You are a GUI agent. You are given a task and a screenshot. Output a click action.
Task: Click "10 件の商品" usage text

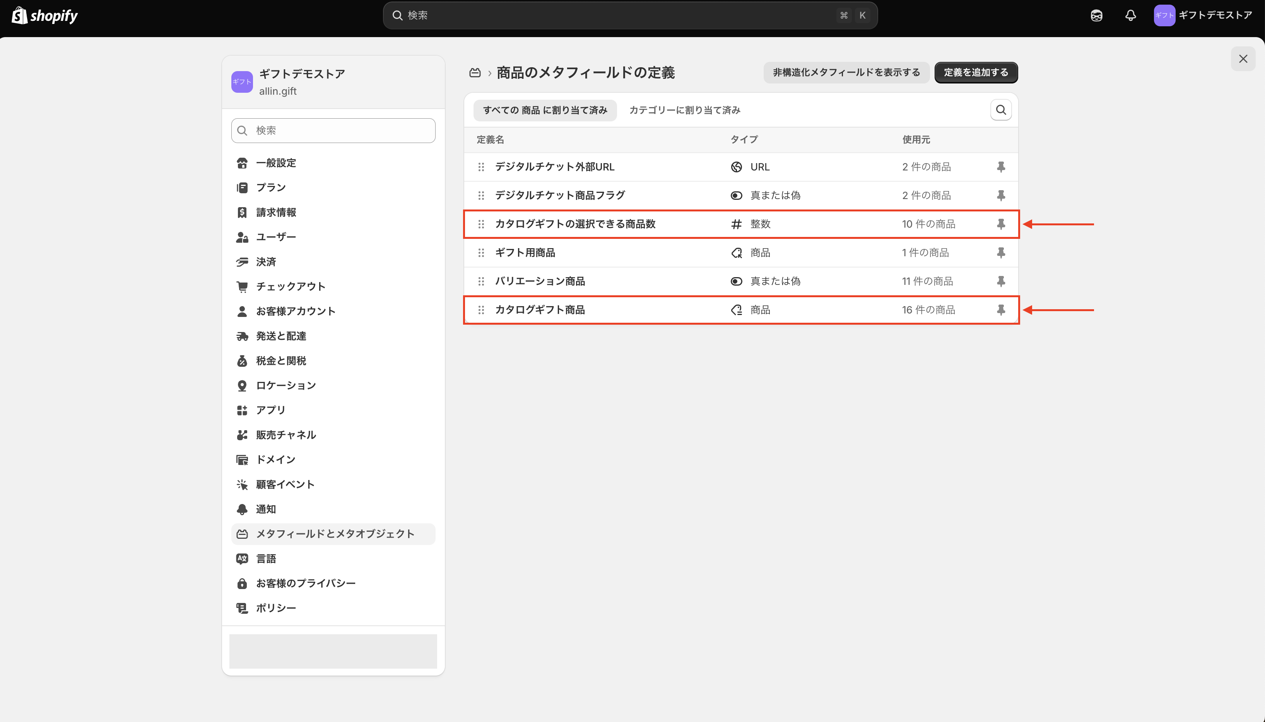coord(928,224)
